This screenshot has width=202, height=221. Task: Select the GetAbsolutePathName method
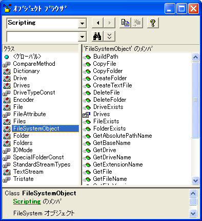click(123, 136)
